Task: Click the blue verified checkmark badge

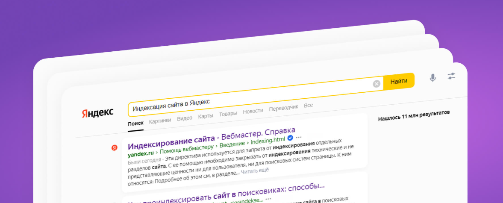Action: 290,138
